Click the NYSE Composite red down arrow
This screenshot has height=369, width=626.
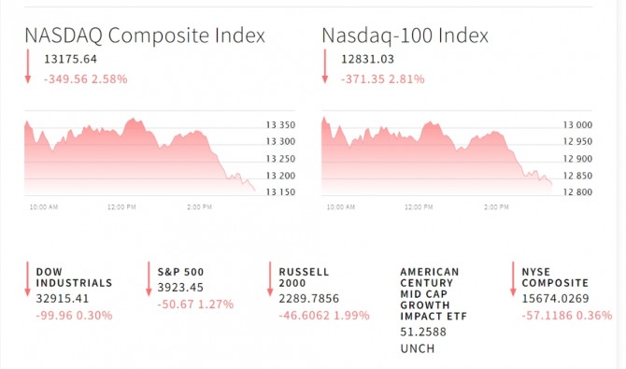(513, 279)
